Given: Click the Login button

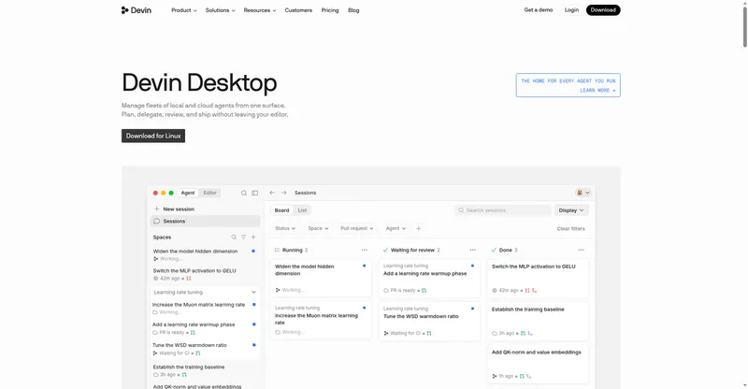Looking at the screenshot, I should [x=571, y=10].
